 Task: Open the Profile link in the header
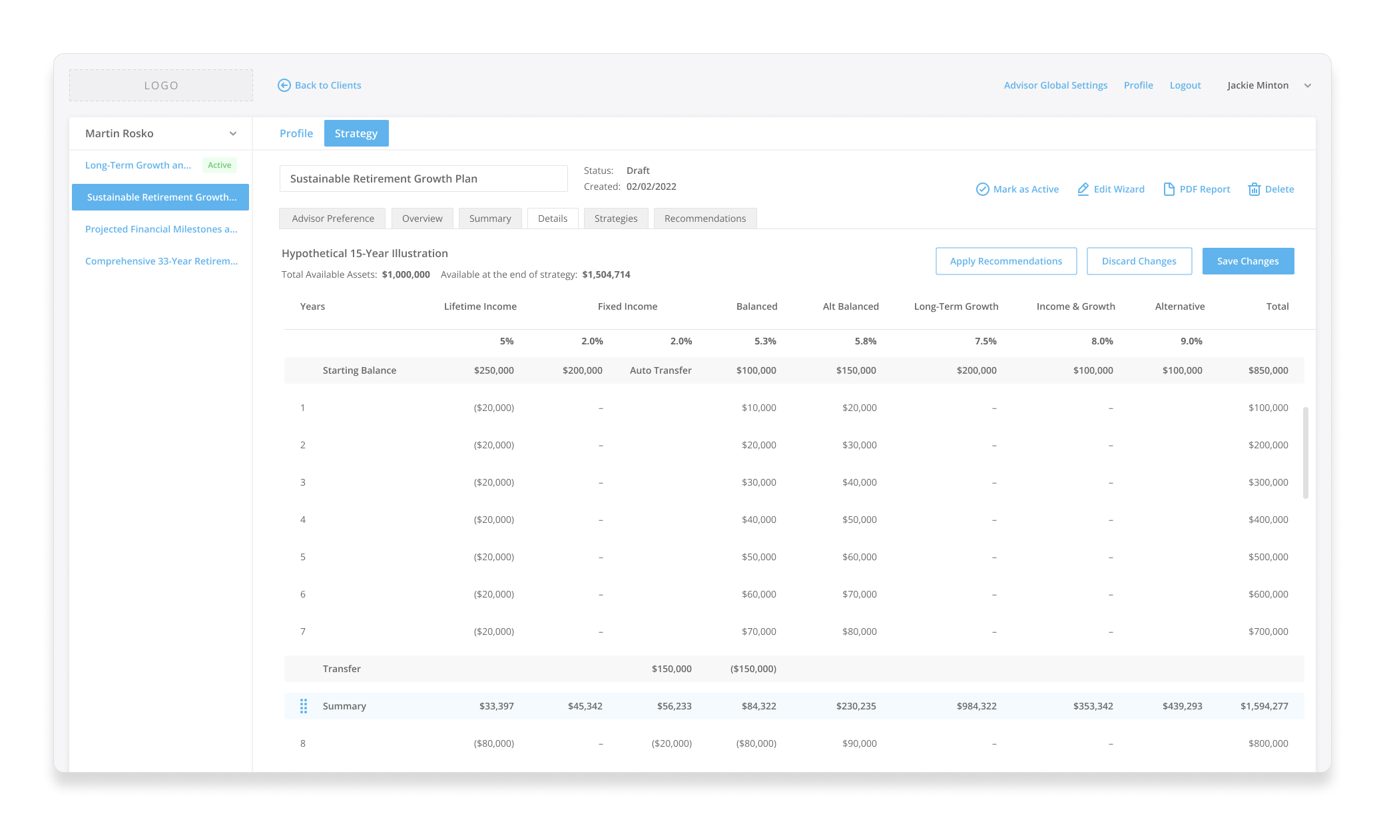(1139, 85)
